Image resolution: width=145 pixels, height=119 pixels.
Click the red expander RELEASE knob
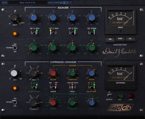(53, 73)
